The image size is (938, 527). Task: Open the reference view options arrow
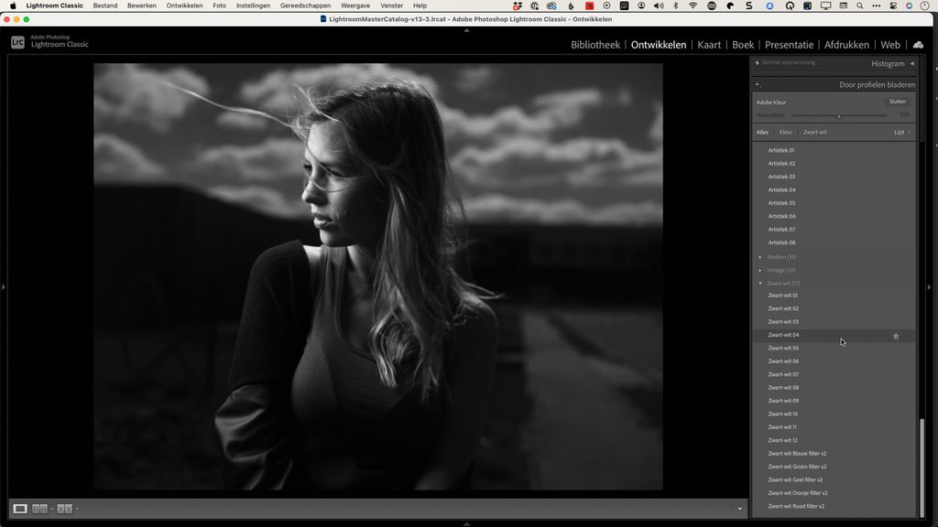(52, 509)
